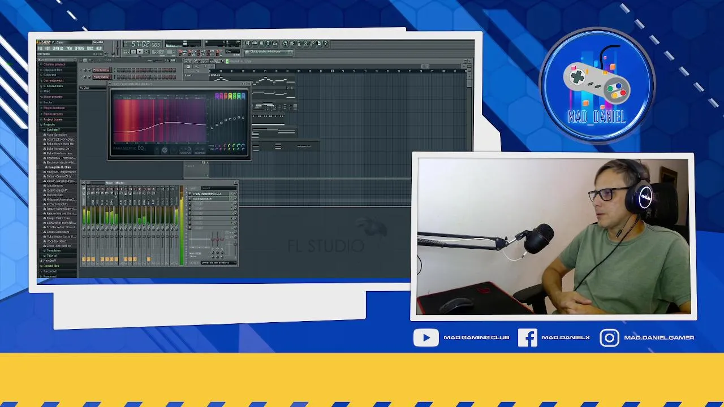The image size is (724, 407).
Task: Click the EQ Monitor button
Action: tap(186, 150)
